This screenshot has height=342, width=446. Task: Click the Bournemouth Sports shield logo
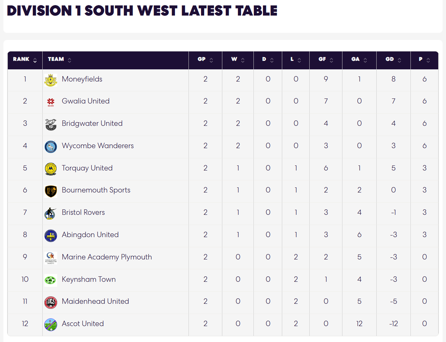pos(51,191)
